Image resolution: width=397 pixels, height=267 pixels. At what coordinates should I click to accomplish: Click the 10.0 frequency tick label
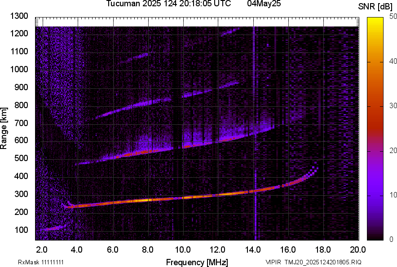click(183, 250)
